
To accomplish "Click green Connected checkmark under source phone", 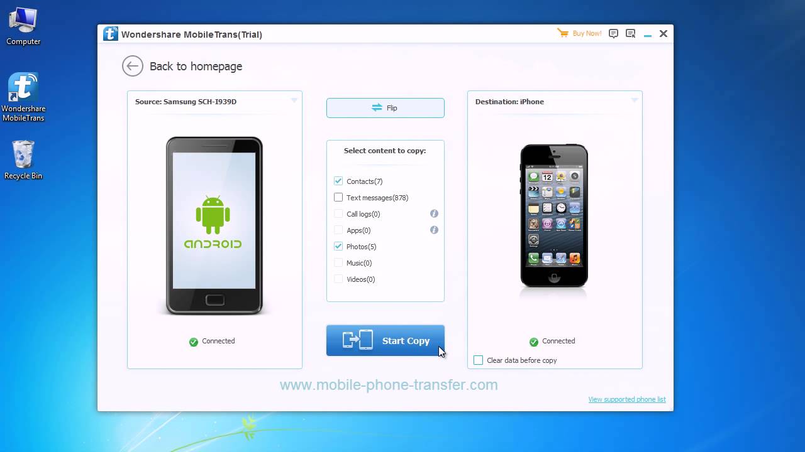I will 194,342.
